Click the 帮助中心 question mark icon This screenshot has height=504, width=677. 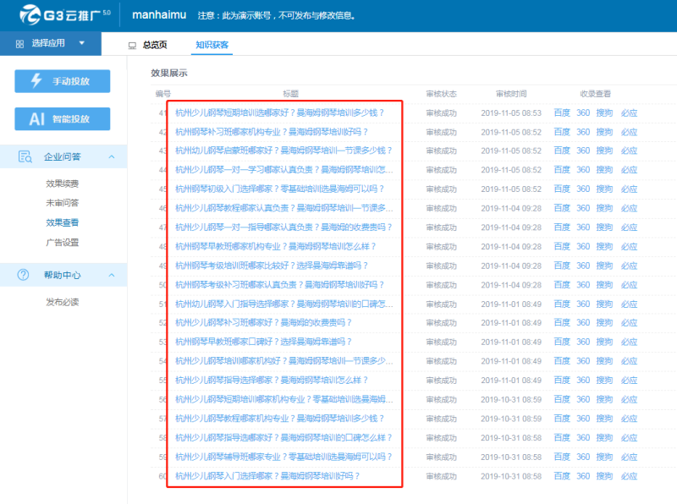(24, 275)
